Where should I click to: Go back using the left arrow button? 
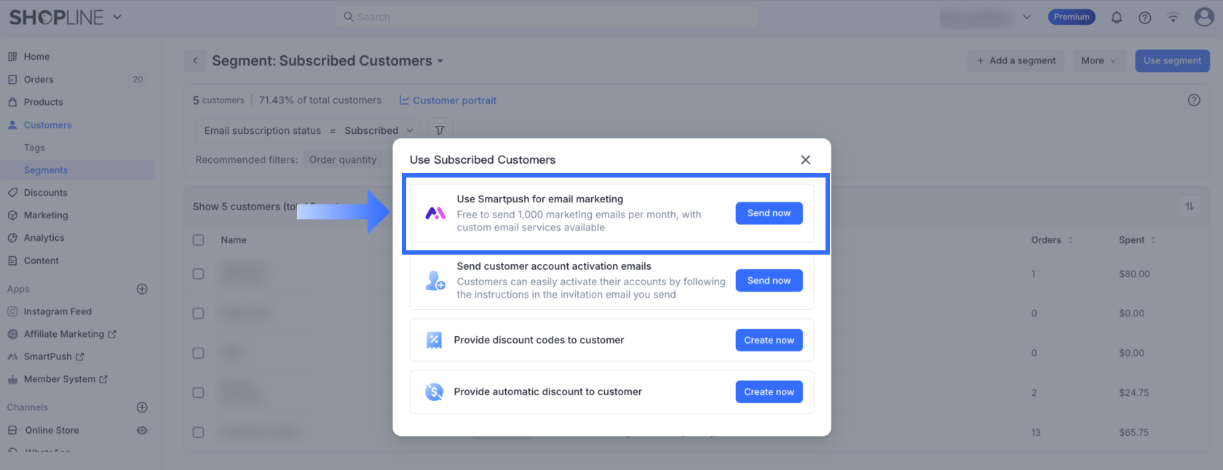coord(195,61)
